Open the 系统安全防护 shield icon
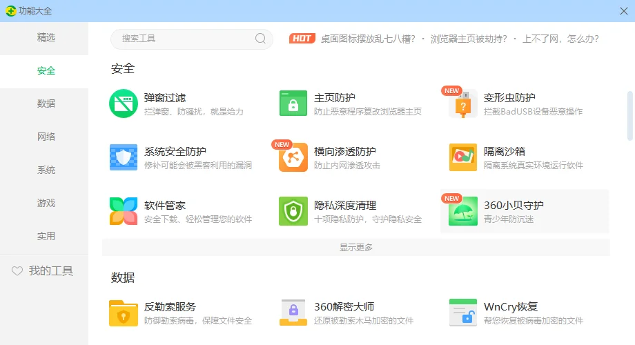 [x=124, y=157]
